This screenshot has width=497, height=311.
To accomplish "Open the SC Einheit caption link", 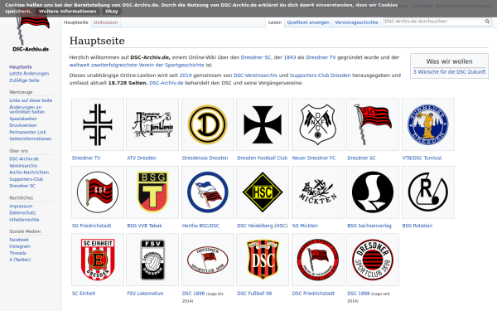I will [84, 294].
